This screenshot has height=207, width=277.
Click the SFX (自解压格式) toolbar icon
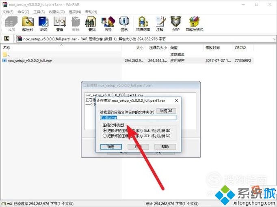pos(194,24)
